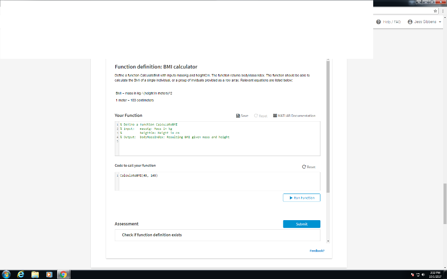447x279 pixels.
Task: Open the Help / FAQ link
Action: coord(392,22)
